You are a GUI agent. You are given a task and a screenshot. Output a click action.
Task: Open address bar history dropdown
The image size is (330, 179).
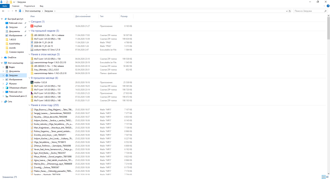point(287,11)
